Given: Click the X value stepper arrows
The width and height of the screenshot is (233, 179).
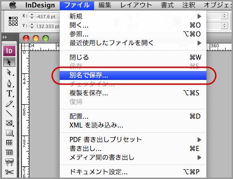Looking at the screenshot, I should coord(32,16).
